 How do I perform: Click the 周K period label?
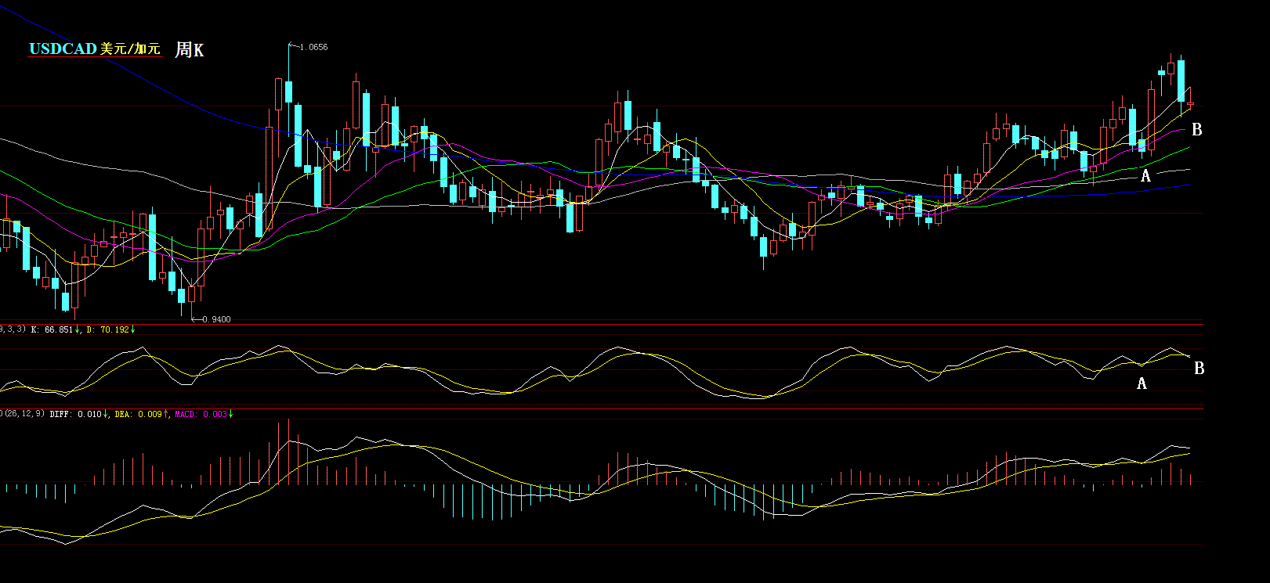coord(189,50)
